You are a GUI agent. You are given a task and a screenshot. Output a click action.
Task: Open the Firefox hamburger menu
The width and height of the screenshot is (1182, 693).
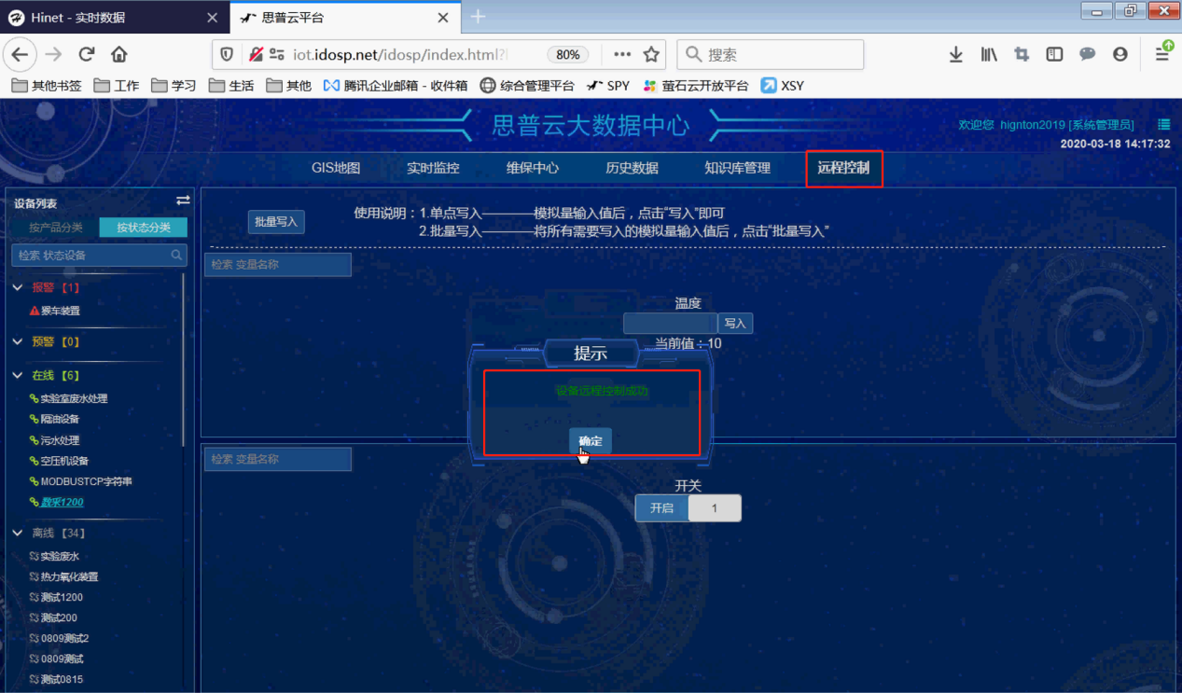click(x=1161, y=54)
